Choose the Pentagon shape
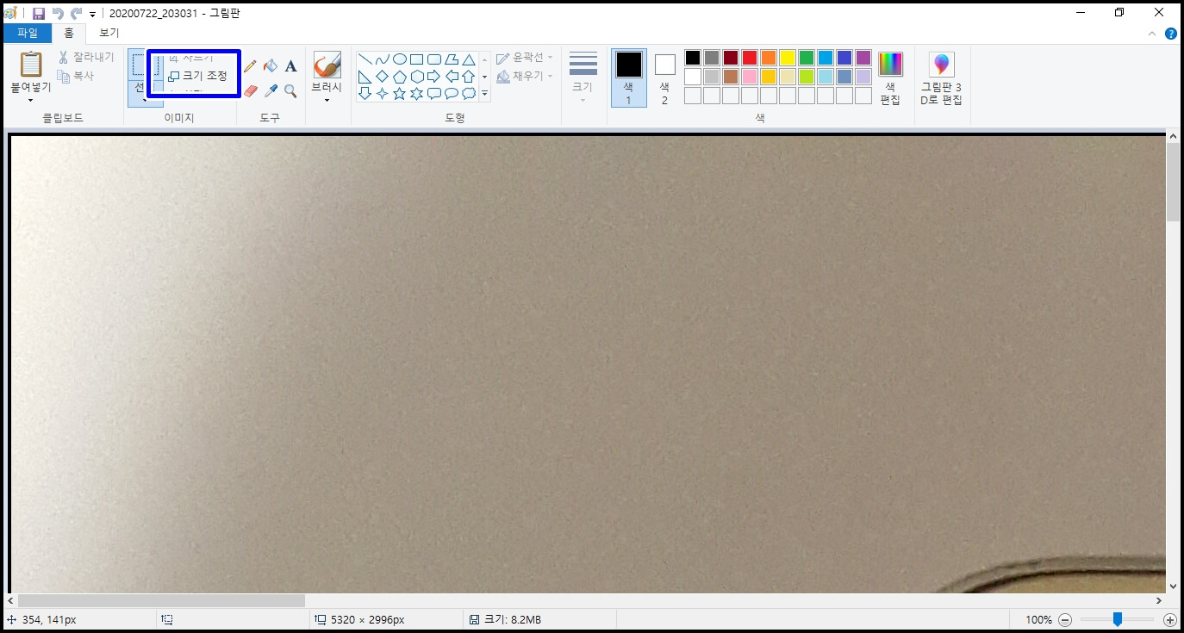The height and width of the screenshot is (633, 1184). (x=400, y=77)
